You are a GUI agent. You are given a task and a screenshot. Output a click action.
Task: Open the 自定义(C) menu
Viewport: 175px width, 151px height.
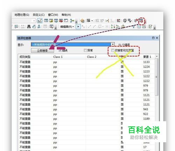pos(39,15)
